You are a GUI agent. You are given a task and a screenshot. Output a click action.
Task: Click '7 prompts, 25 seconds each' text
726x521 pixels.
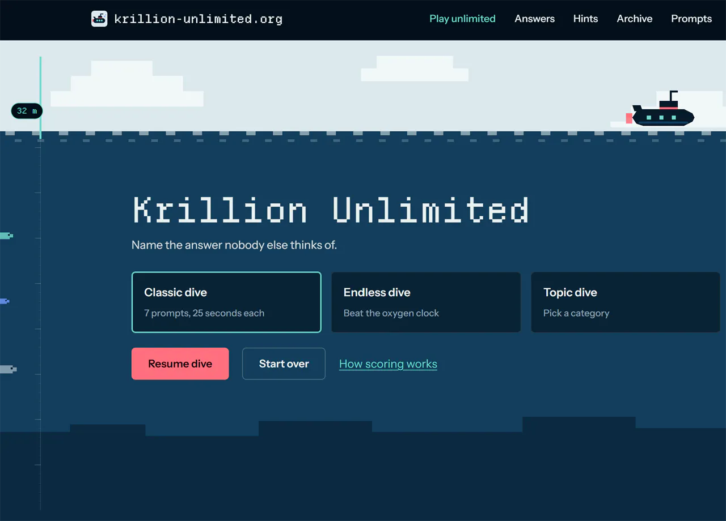pyautogui.click(x=204, y=313)
